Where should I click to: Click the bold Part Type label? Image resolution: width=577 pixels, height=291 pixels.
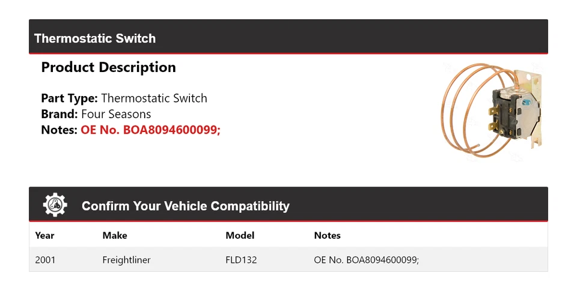click(69, 98)
